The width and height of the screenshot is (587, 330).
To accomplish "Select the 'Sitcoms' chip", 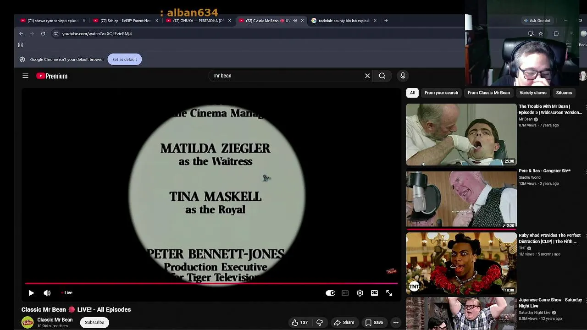I will click(x=564, y=93).
